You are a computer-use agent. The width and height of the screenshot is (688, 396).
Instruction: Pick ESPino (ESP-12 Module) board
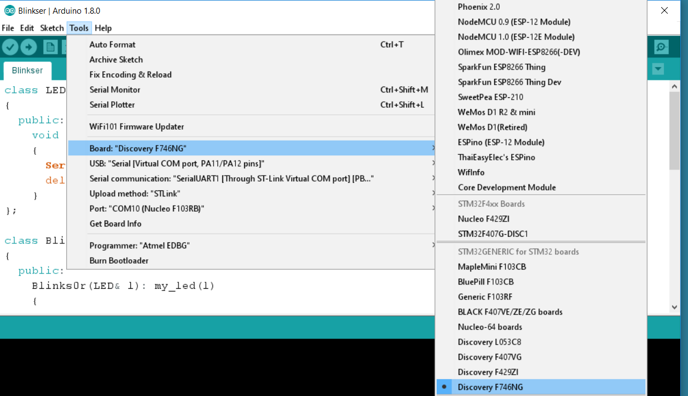541,142
